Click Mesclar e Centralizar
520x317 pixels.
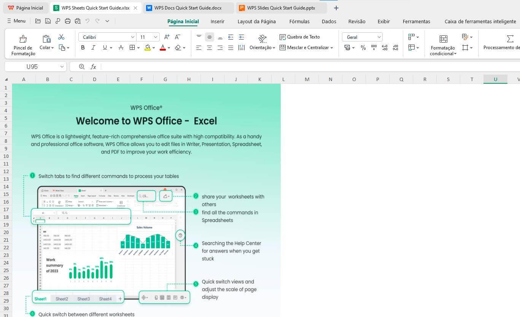point(304,47)
